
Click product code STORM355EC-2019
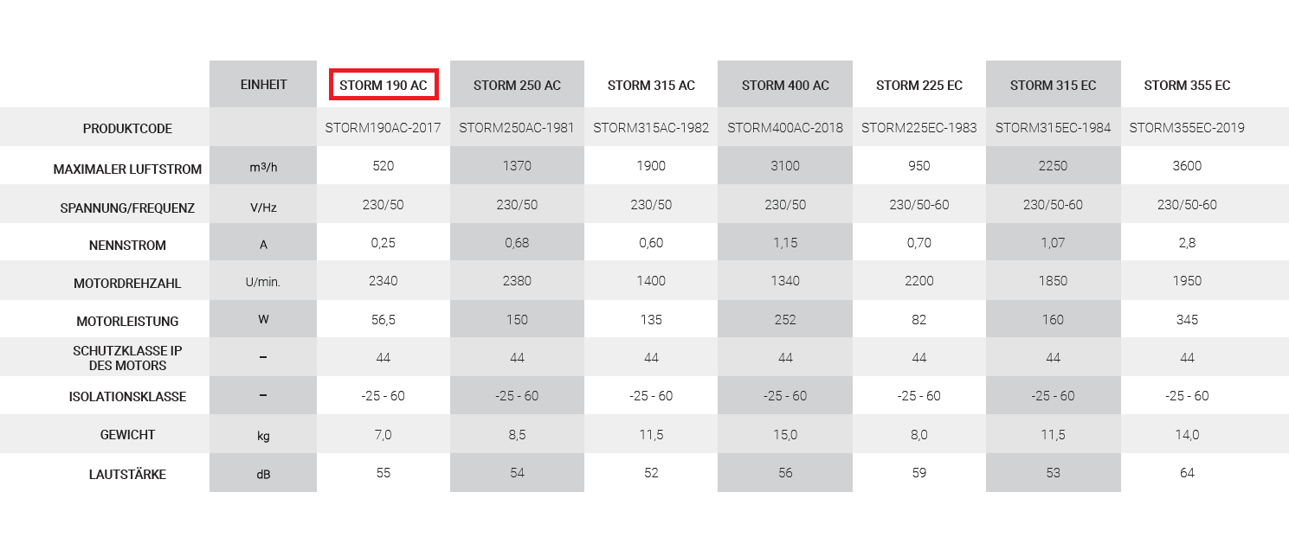click(x=1187, y=128)
